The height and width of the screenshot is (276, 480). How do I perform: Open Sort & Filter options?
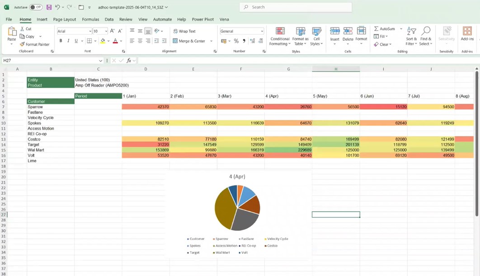(411, 36)
